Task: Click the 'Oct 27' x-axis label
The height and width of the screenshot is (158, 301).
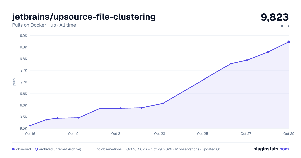Action: pyautogui.click(x=246, y=134)
